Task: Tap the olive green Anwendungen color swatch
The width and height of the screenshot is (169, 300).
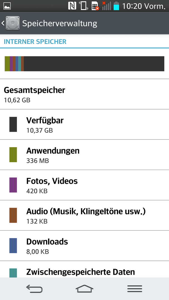Action: 13,155
